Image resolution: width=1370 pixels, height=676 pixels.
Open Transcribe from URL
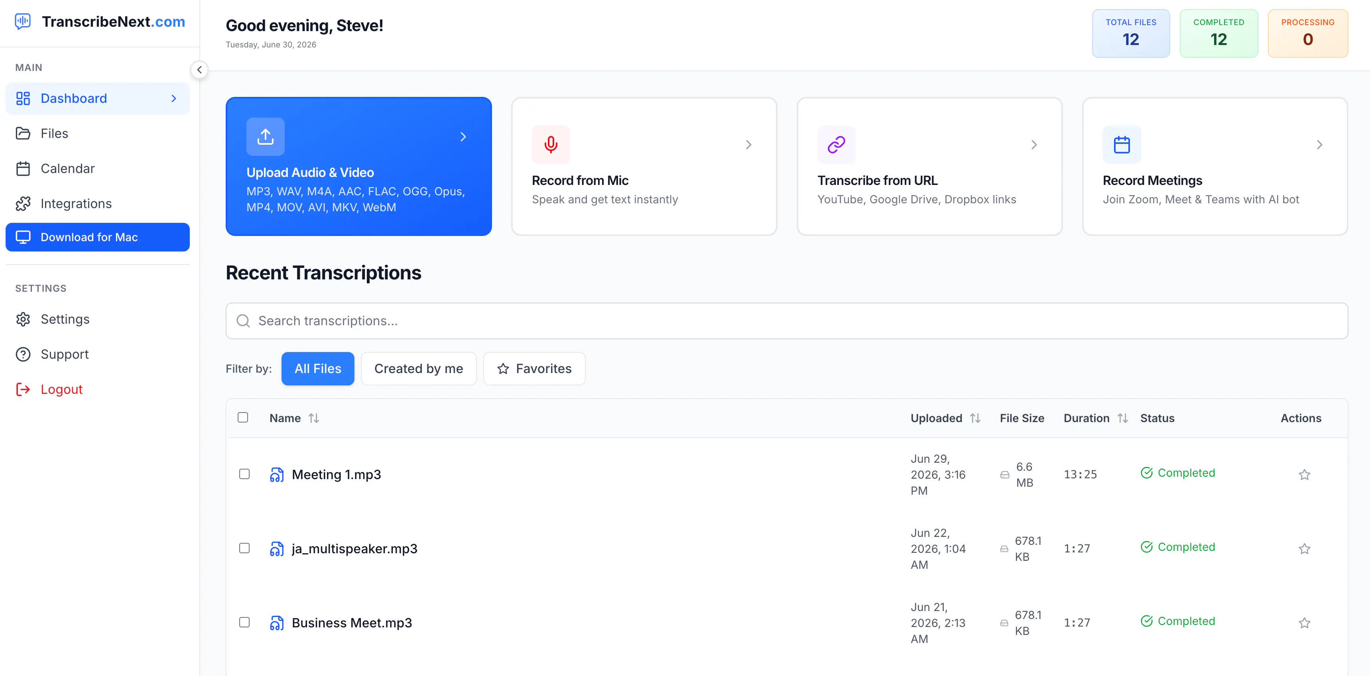930,166
